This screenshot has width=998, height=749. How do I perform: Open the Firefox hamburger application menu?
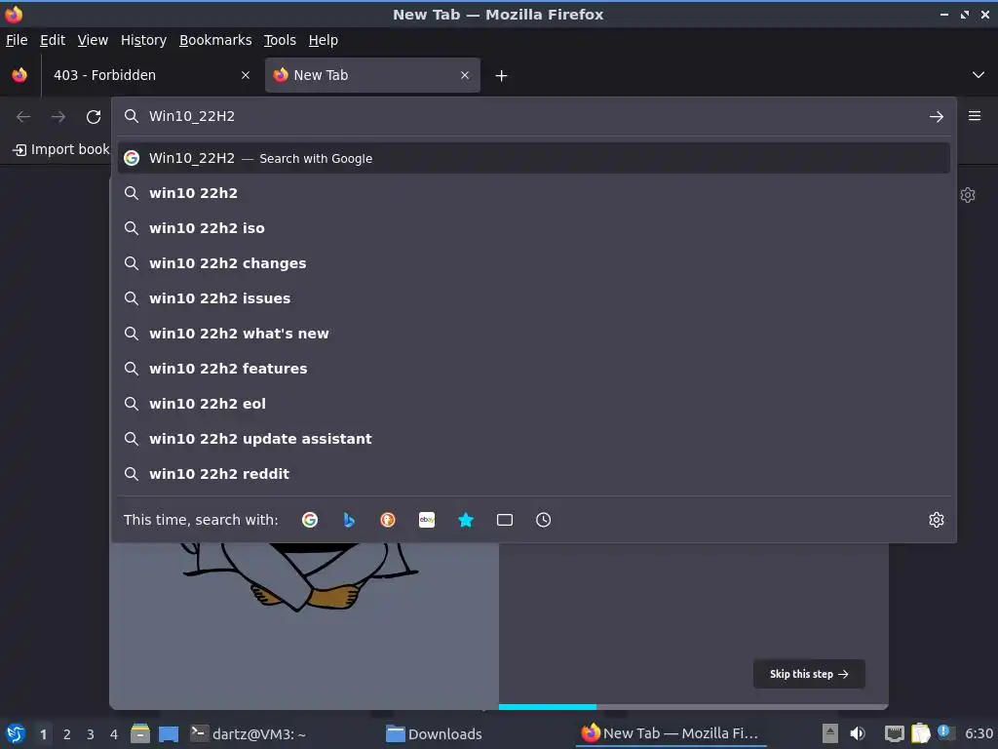pyautogui.click(x=975, y=116)
